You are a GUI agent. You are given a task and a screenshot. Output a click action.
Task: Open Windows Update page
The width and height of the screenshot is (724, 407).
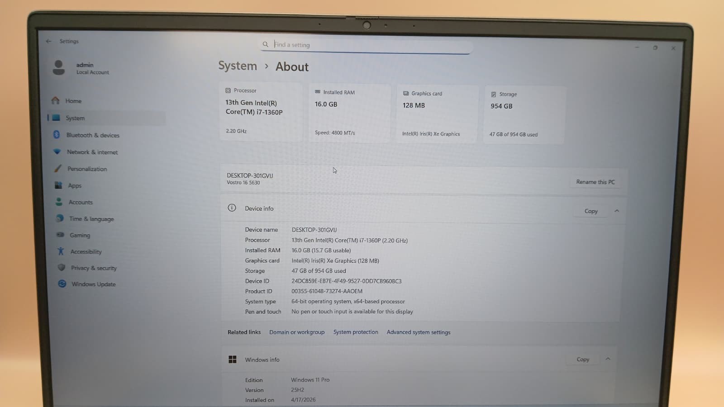[94, 284]
